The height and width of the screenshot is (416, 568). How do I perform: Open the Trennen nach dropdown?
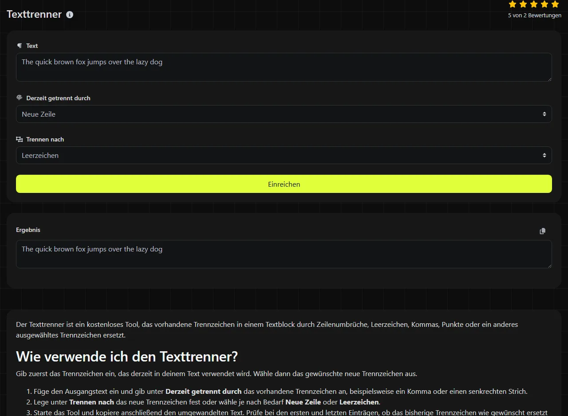[284, 155]
